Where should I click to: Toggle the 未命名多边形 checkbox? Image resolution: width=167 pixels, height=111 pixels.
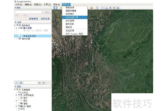(19, 36)
